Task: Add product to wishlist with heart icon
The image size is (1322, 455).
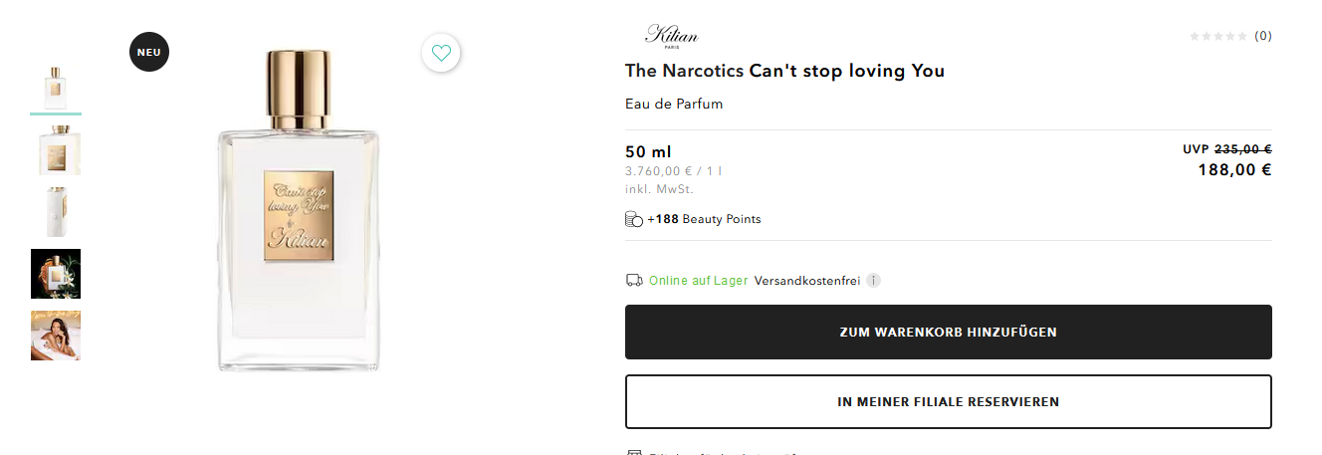Action: 441,53
